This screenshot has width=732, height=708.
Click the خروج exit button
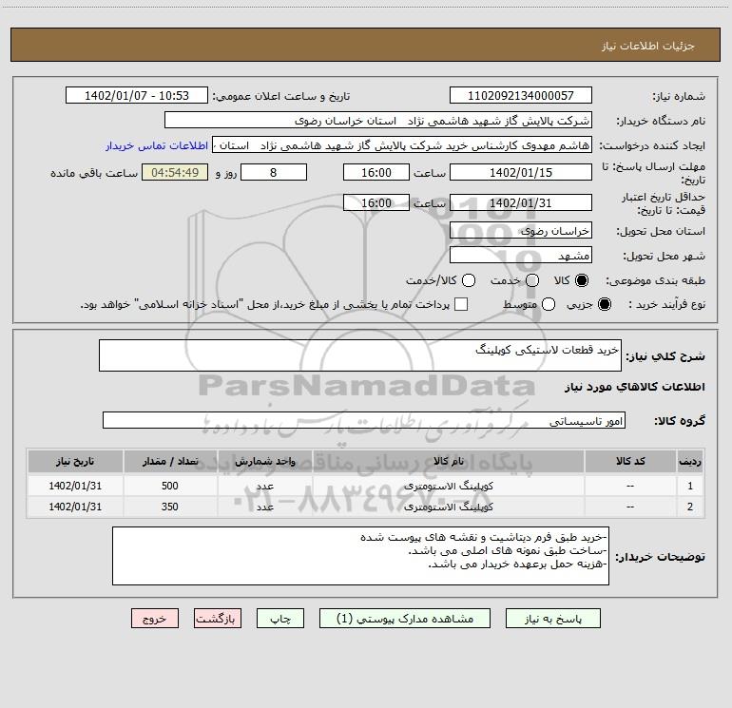pyautogui.click(x=155, y=619)
